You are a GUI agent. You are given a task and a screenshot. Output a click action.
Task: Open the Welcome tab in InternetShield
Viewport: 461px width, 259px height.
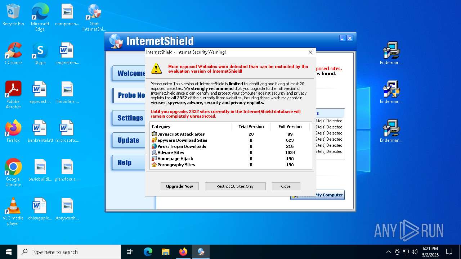pyautogui.click(x=129, y=73)
